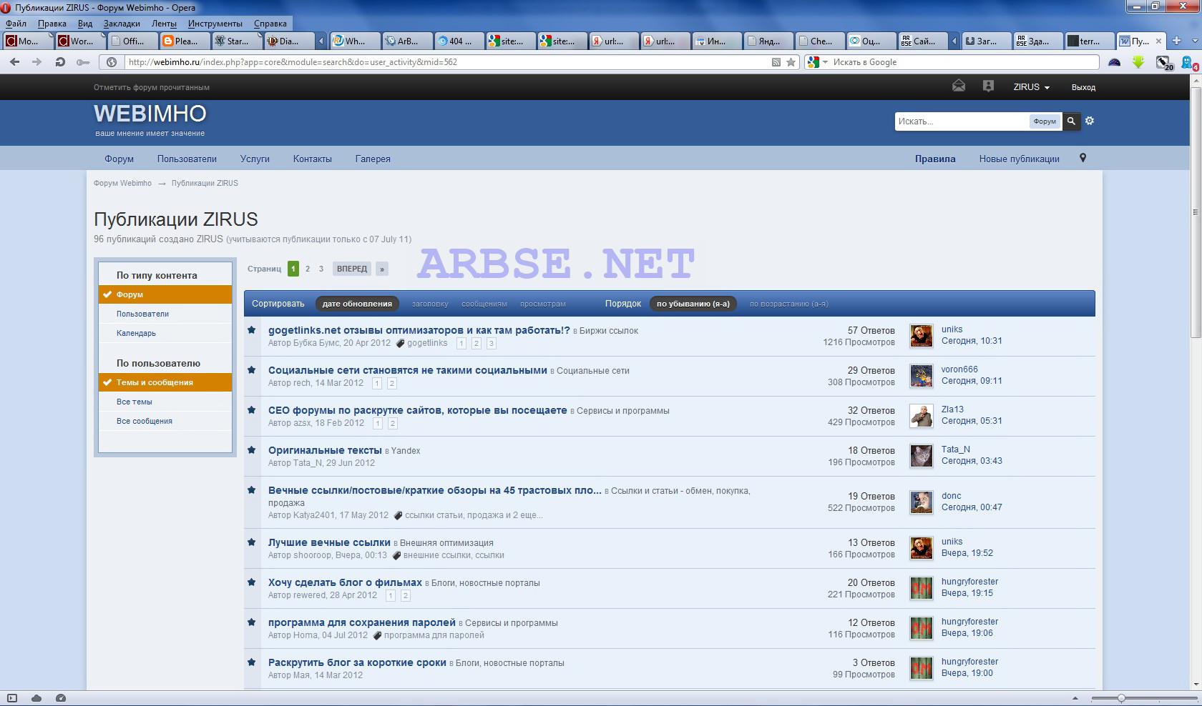The width and height of the screenshot is (1202, 706).
Task: Click the Opera Turbo icon in the status bar
Action: [x=61, y=698]
